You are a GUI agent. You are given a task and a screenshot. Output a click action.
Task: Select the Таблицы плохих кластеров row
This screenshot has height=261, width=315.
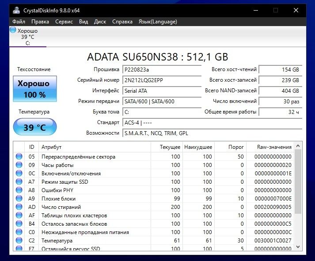coord(154,215)
